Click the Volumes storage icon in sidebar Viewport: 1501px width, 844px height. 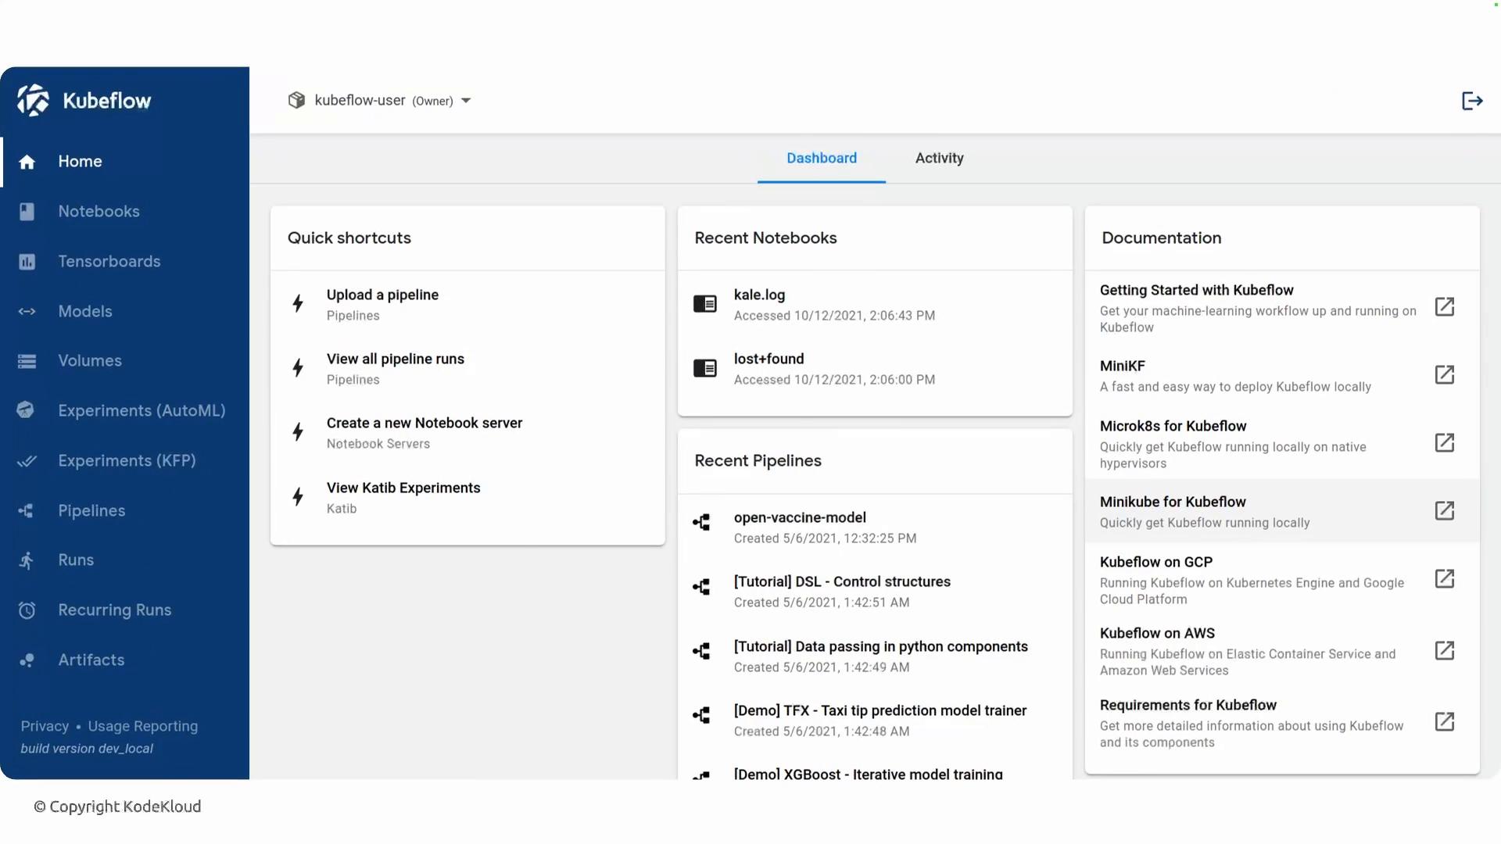tap(27, 361)
